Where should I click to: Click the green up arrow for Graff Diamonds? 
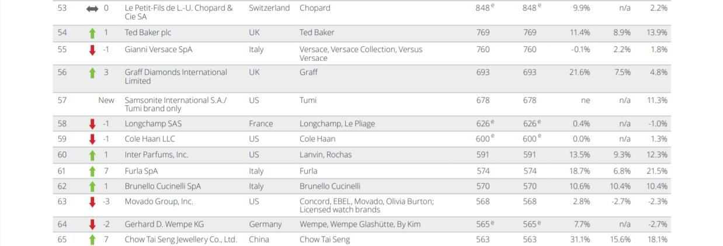pos(92,72)
